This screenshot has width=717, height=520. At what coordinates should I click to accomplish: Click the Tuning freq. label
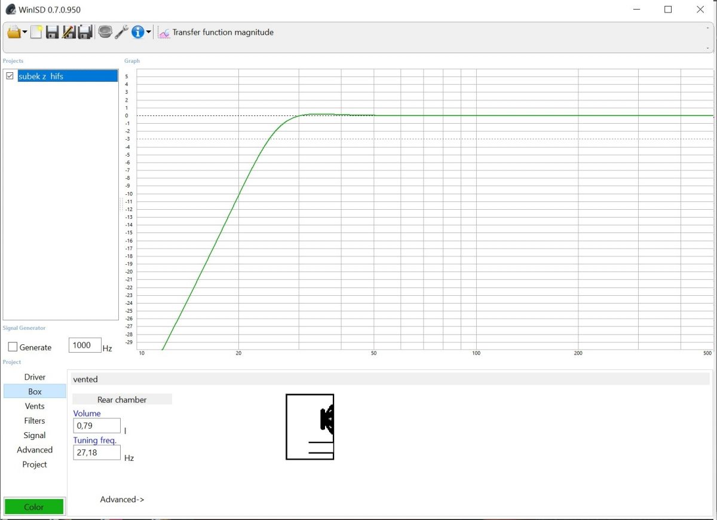[95, 441]
